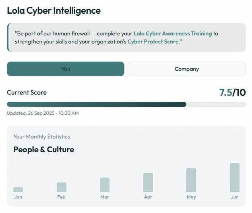
Task: Click the Jun month axis label
Action: click(235, 197)
